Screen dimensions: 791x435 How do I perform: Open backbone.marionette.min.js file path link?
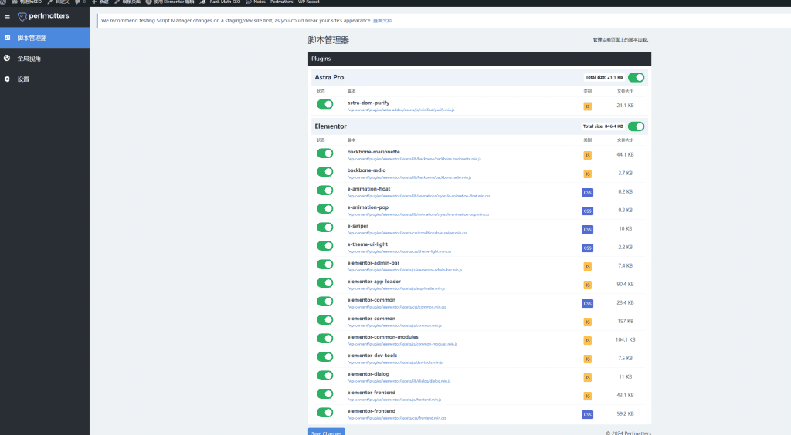[414, 159]
